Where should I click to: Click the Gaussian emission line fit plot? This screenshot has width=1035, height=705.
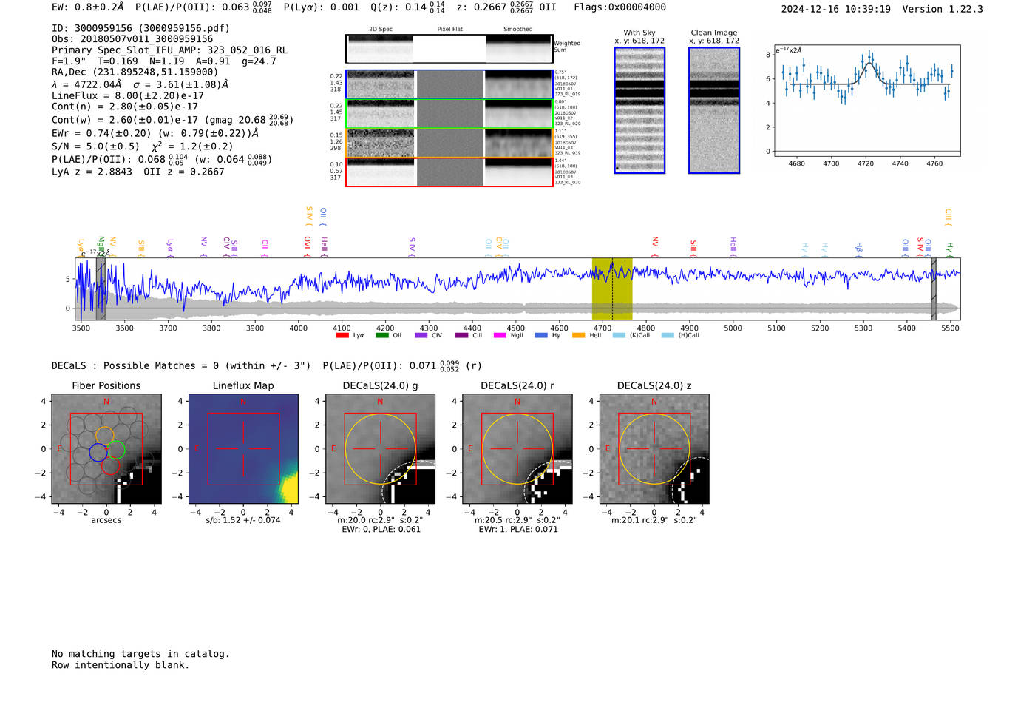pos(866,101)
